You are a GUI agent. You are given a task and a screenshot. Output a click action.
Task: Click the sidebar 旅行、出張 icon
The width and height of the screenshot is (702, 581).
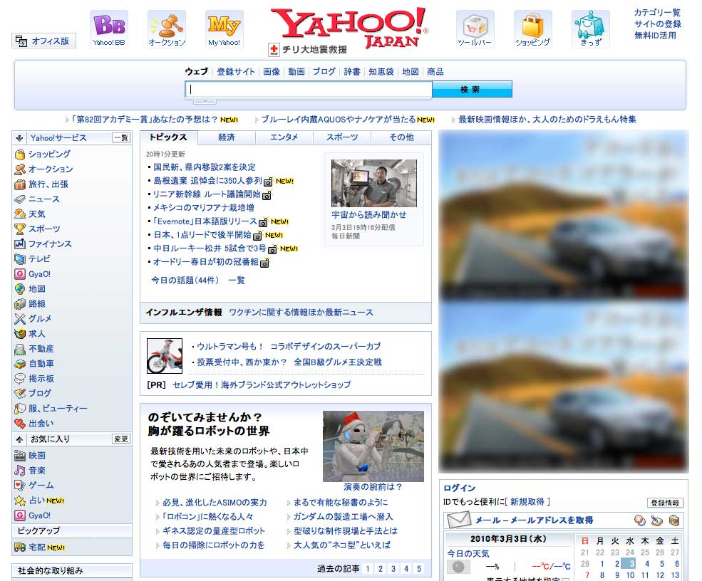click(20, 184)
